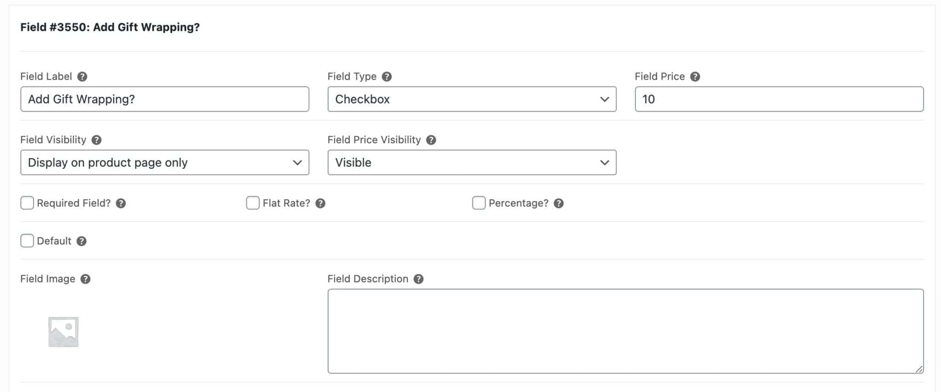Toggle the Default checkbox

click(x=27, y=241)
